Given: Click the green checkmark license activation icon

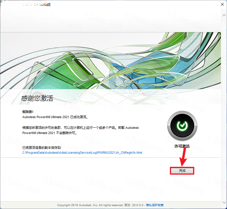Looking at the screenshot, I should [x=182, y=126].
